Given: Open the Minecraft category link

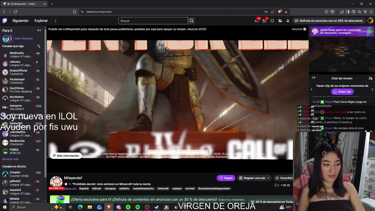Looking at the screenshot, I should tap(70, 188).
